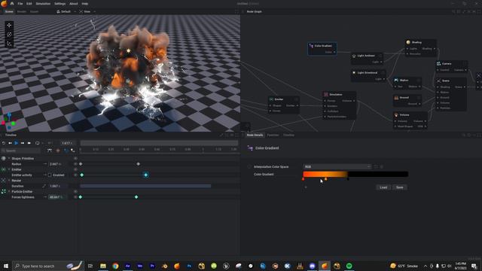Click the white keyframe tool icon in timeline toolbar
This screenshot has height=271, width=482.
click(x=73, y=151)
